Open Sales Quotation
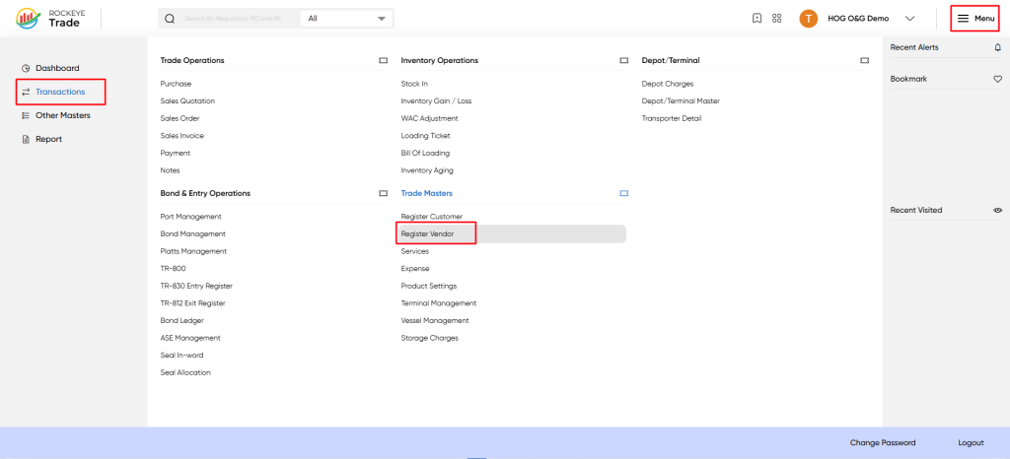1010x459 pixels. click(187, 101)
